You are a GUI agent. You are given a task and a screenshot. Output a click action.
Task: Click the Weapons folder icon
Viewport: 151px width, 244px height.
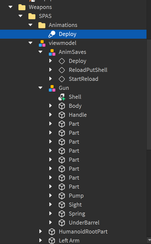pyautogui.click(x=21, y=7)
